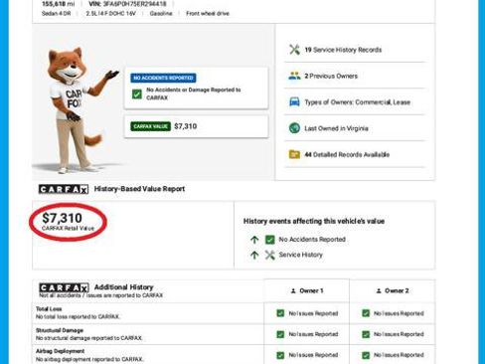Select the Owner 2 column header

(x=392, y=290)
